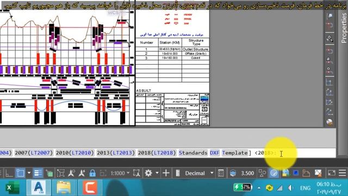Choose the 2010(LT2010) command line option
Screen dimensions: 348x196
point(75,153)
